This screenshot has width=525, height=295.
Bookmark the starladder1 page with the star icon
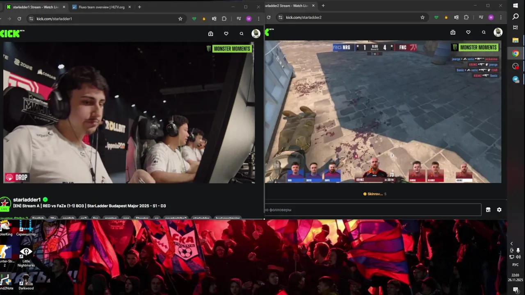(x=180, y=18)
